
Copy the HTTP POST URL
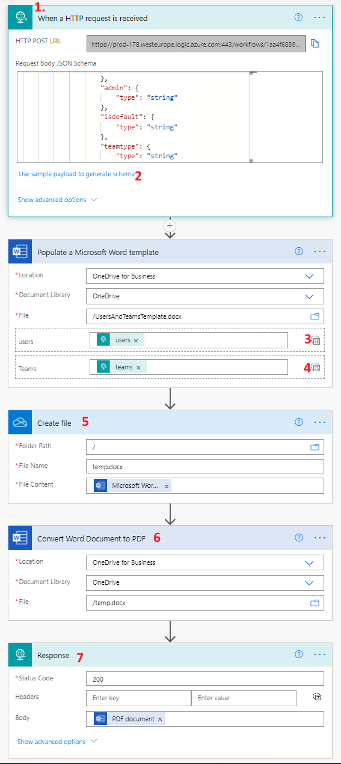315,43
